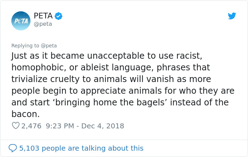Click the 2,476 likes count
This screenshot has width=248, height=157.
pos(31,126)
